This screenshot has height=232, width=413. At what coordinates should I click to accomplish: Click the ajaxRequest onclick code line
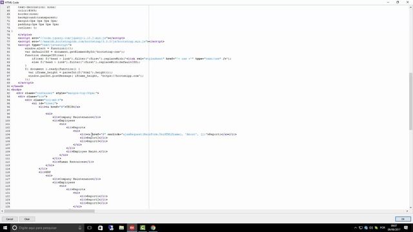pos(158,135)
